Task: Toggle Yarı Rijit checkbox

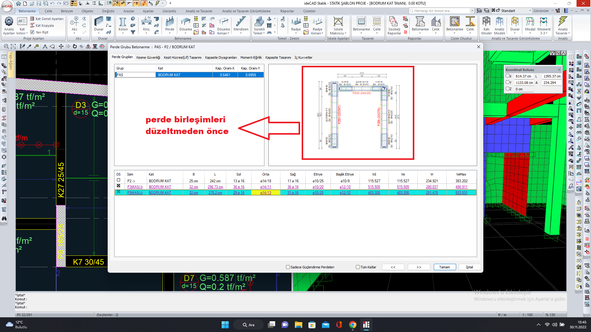Action: [x=32, y=32]
